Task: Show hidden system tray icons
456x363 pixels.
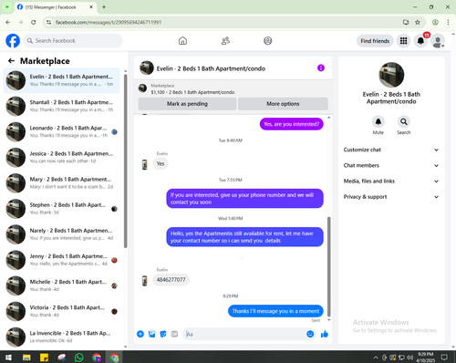Action: pos(376,358)
